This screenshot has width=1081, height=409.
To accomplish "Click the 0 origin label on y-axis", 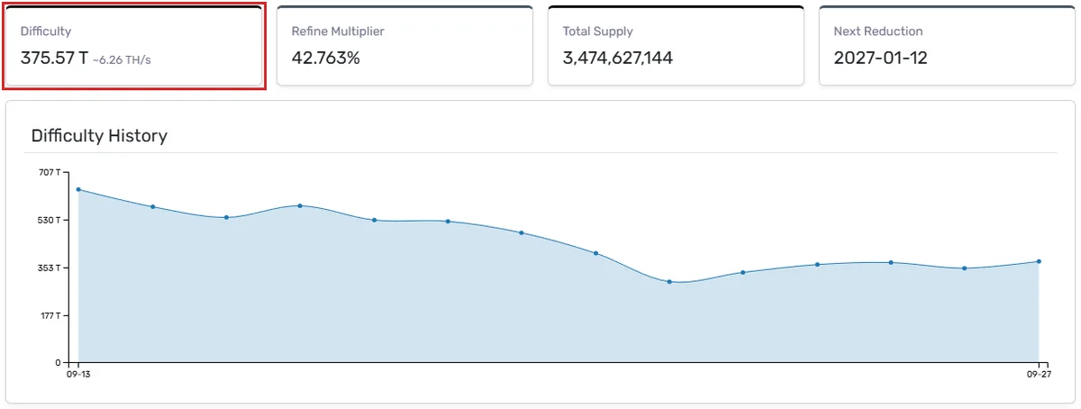I will tap(58, 363).
